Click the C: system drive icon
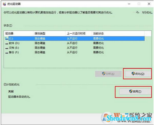 [x=6, y=38]
